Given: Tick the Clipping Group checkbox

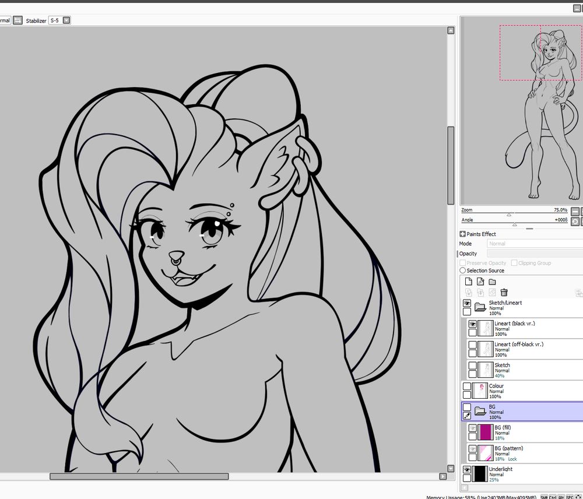Looking at the screenshot, I should click(514, 263).
